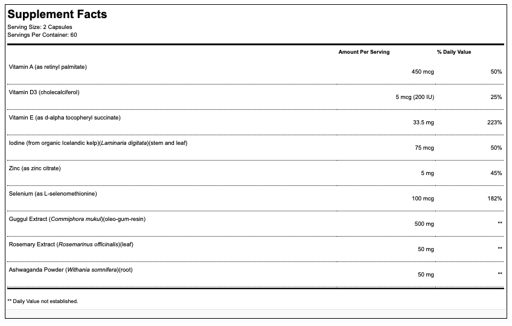
Task: Click the 182% daily value figure
Action: (496, 199)
